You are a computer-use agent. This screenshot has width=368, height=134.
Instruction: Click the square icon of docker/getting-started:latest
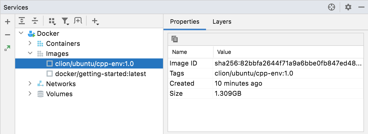click(x=50, y=74)
